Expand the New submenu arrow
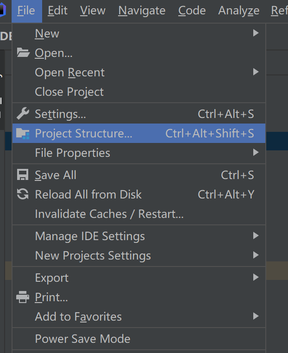 click(256, 33)
